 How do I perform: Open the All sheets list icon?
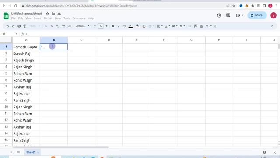[18, 152]
